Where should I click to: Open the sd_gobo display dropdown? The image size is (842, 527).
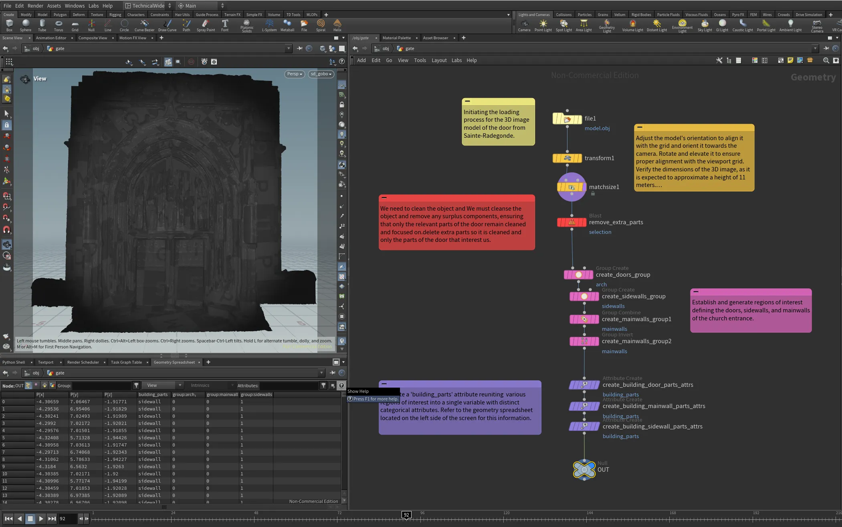(x=321, y=74)
